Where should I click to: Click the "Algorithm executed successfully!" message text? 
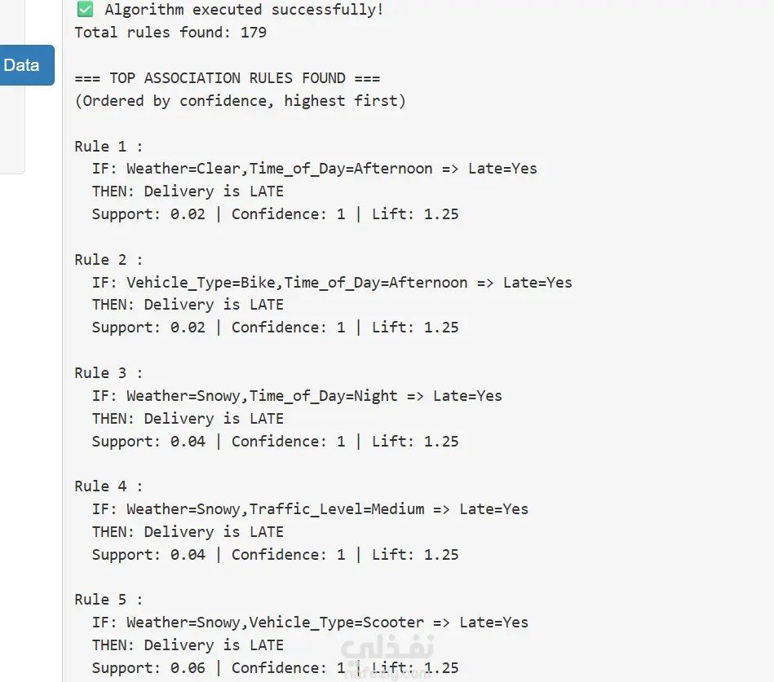[244, 10]
